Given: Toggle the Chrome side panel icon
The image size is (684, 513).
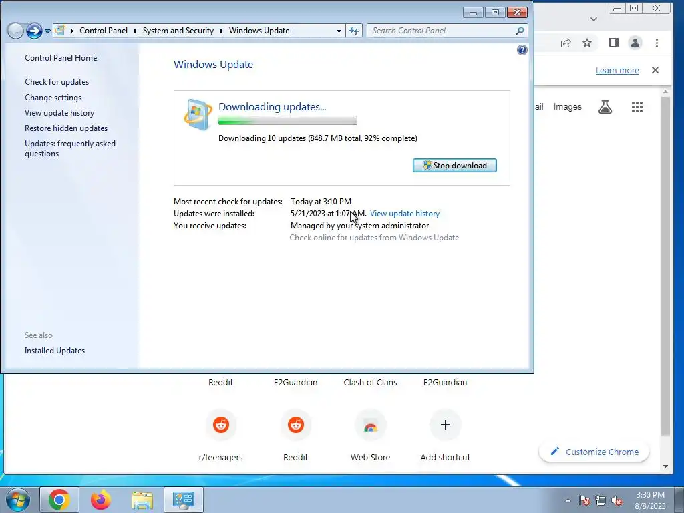Looking at the screenshot, I should (614, 43).
